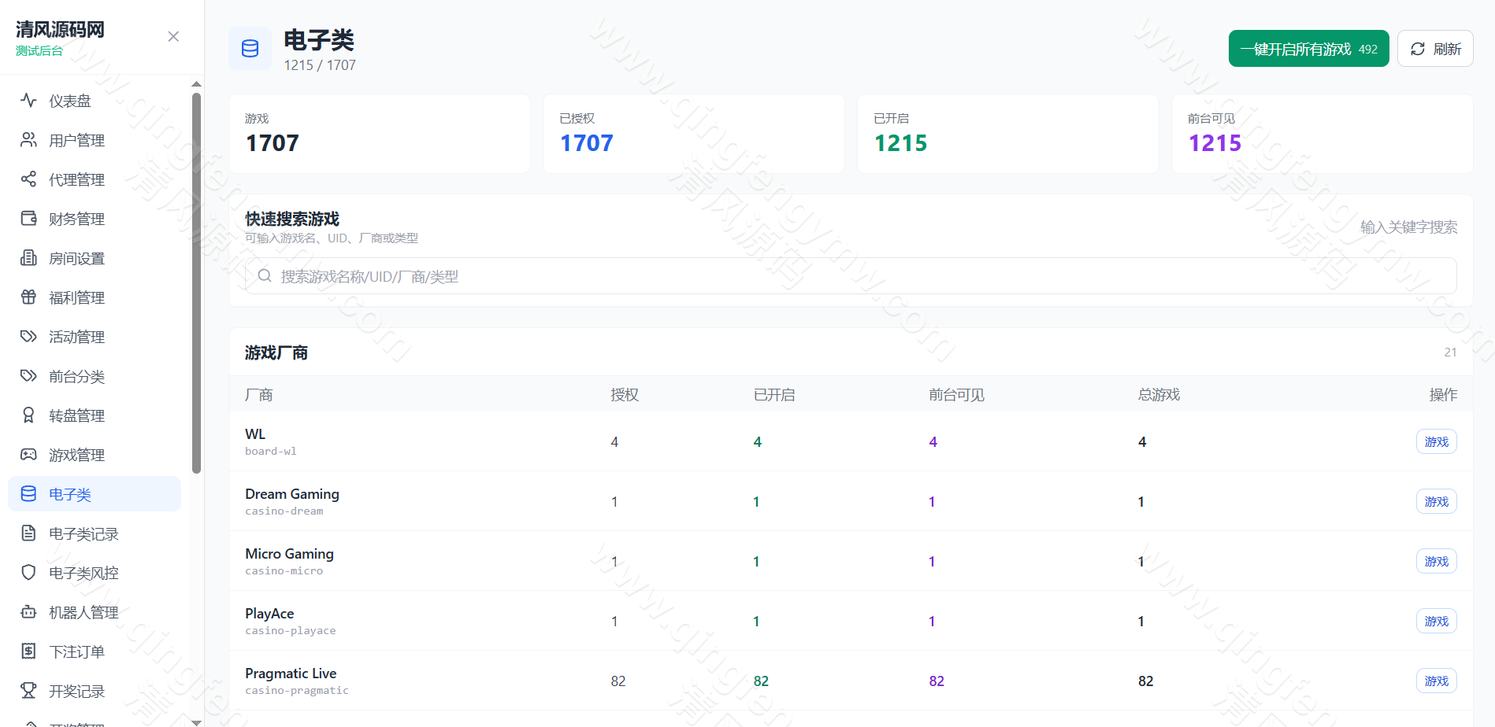Open 游戏 button for PlayAce row
The width and height of the screenshot is (1495, 727).
(1436, 621)
